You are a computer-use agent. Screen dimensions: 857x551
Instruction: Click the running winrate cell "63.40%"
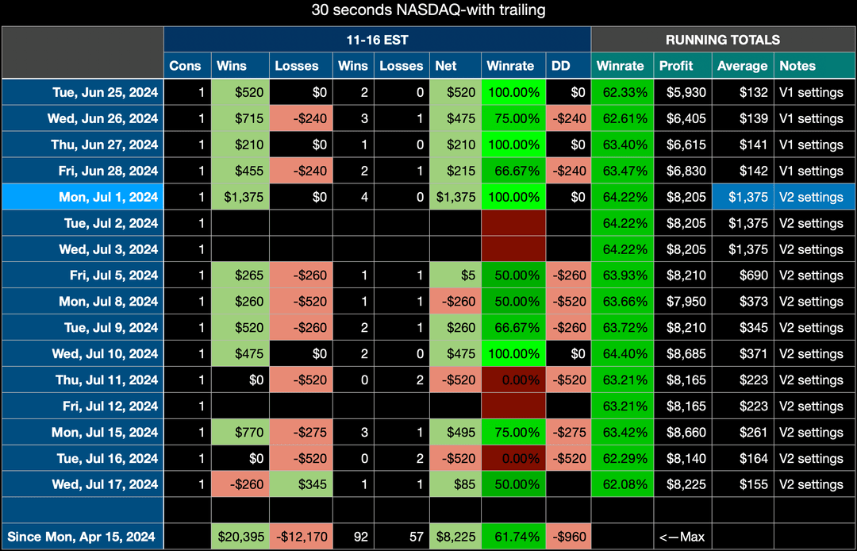click(622, 144)
